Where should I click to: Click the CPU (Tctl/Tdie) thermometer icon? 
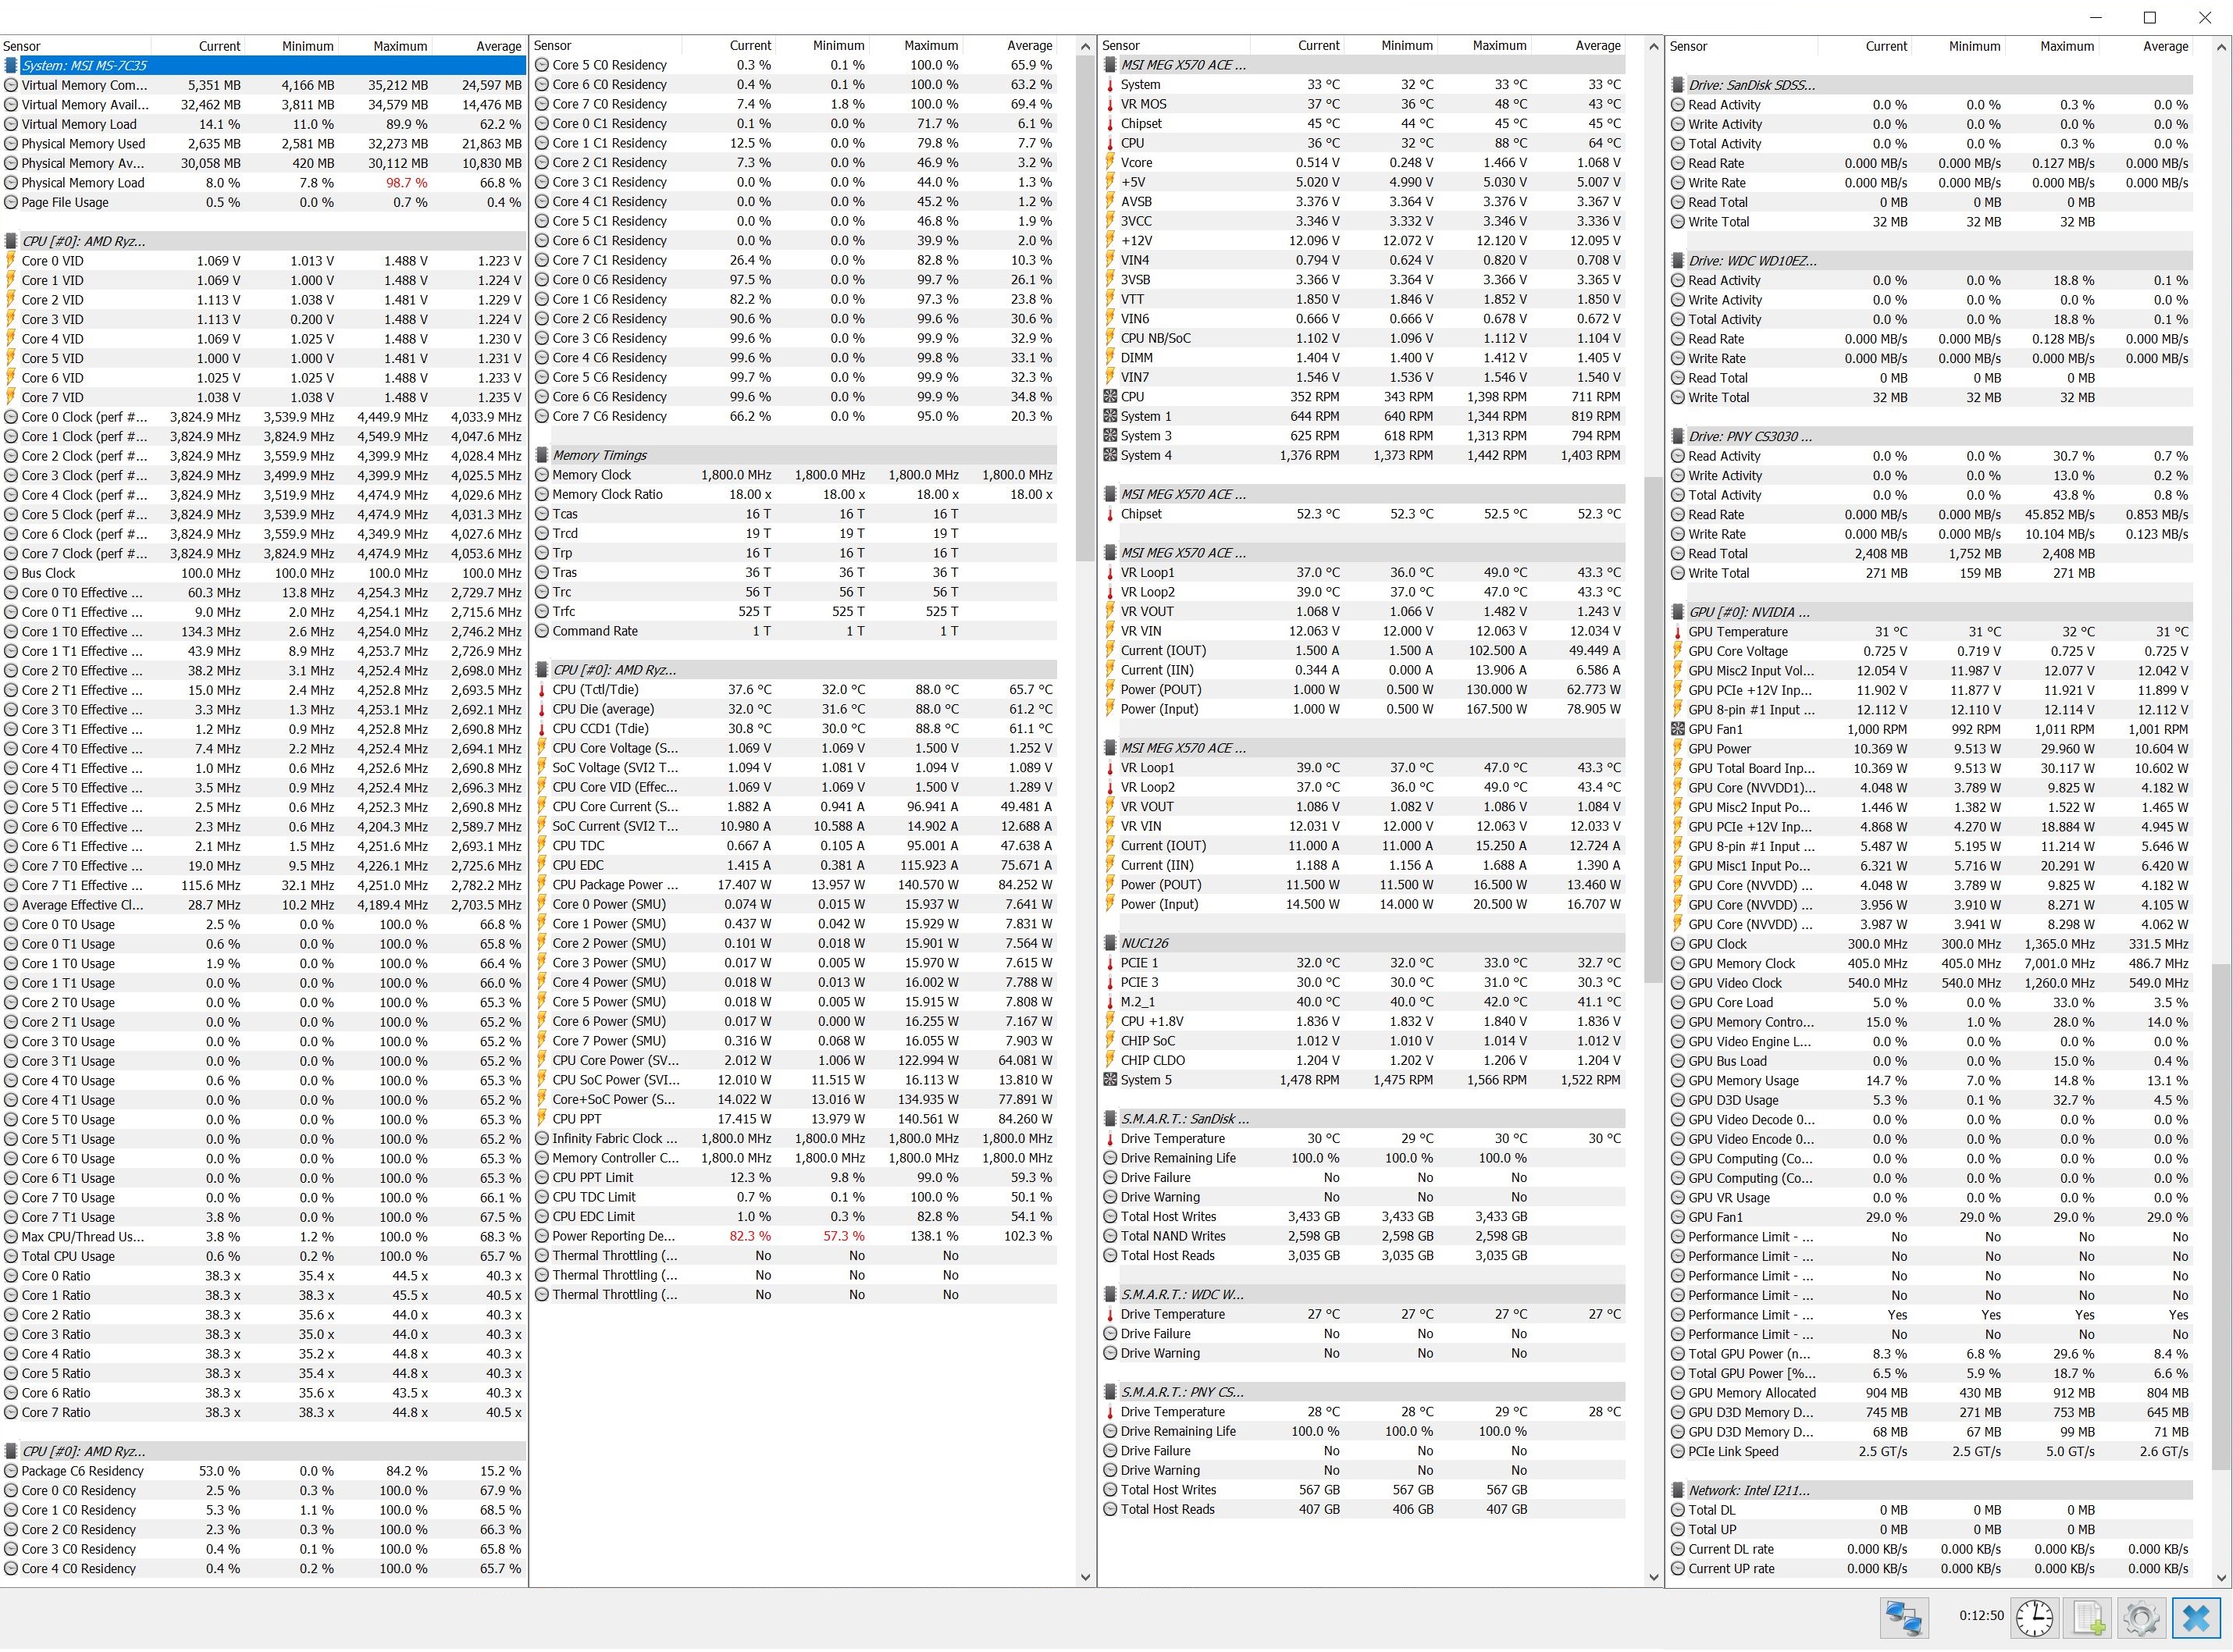[542, 690]
